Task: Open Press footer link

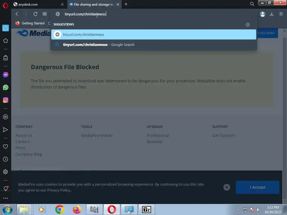Action: click(20, 148)
